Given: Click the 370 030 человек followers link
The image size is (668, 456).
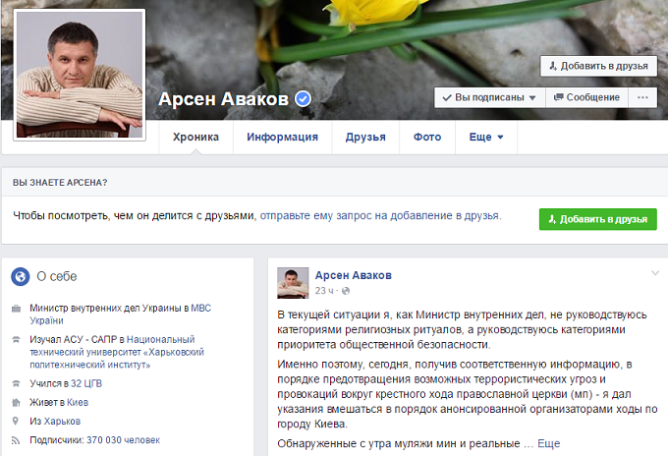Looking at the screenshot, I should (123, 440).
